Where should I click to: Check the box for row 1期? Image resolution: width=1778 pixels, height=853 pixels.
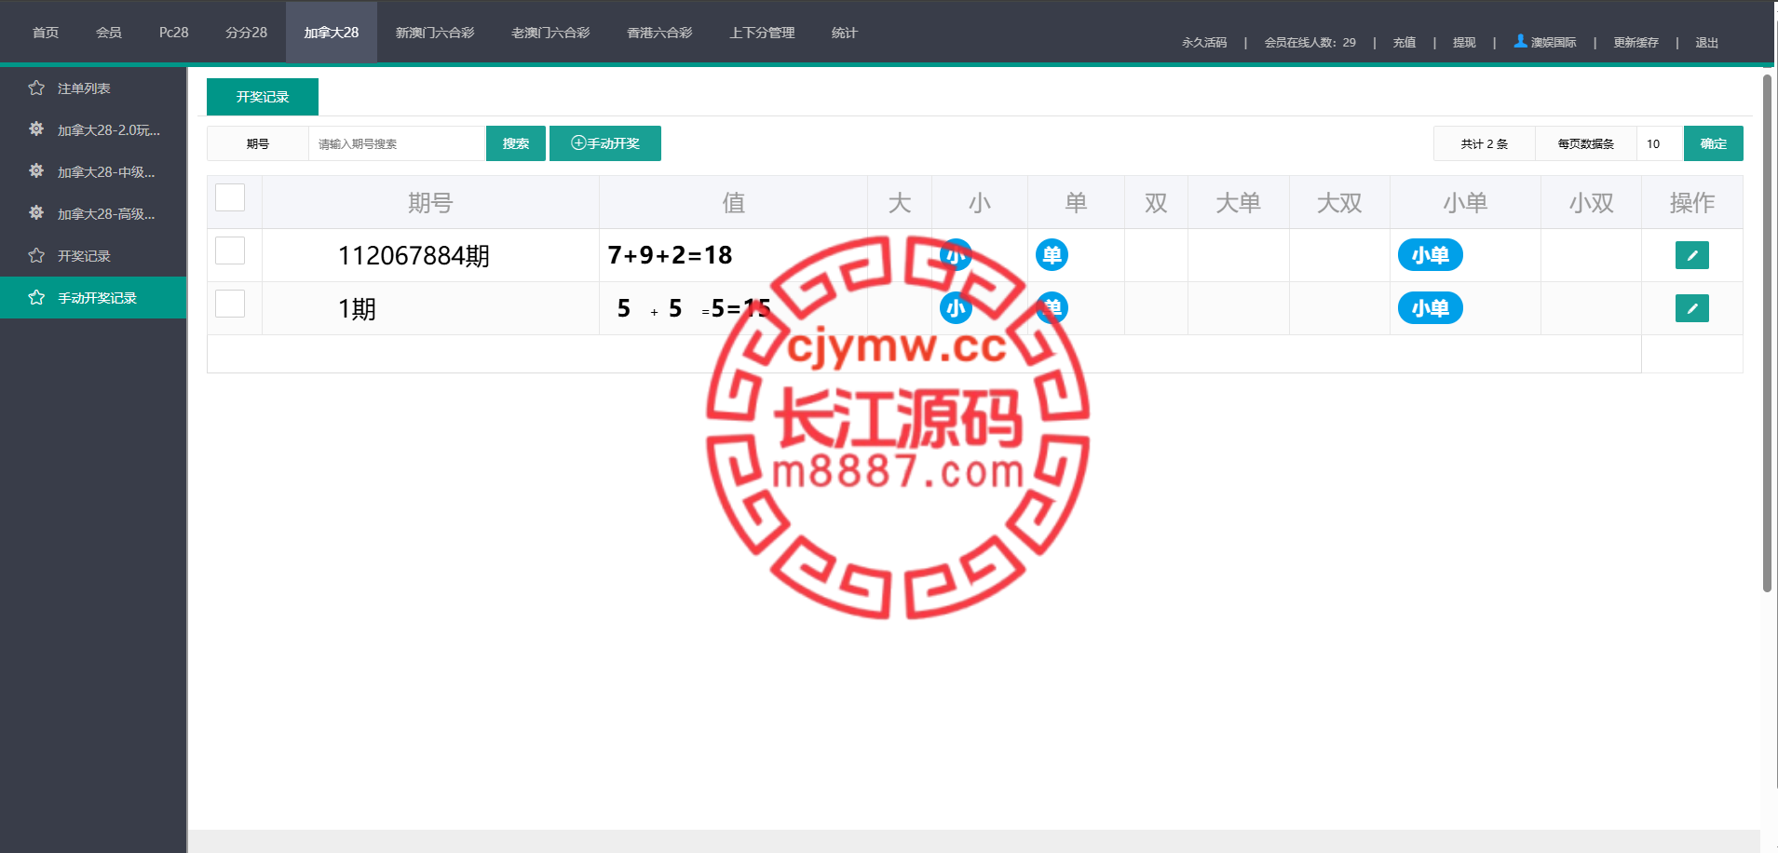click(x=230, y=304)
